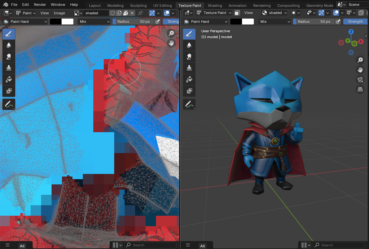Viewport: 369px width, 249px height.
Task: Select the Annotate tool in image editor
Action: click(x=9, y=104)
